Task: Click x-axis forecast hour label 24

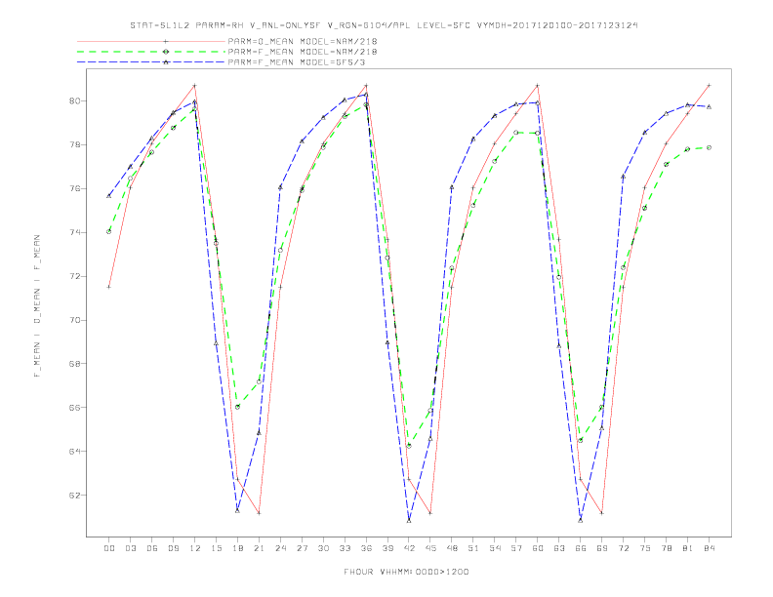Action: (x=280, y=548)
